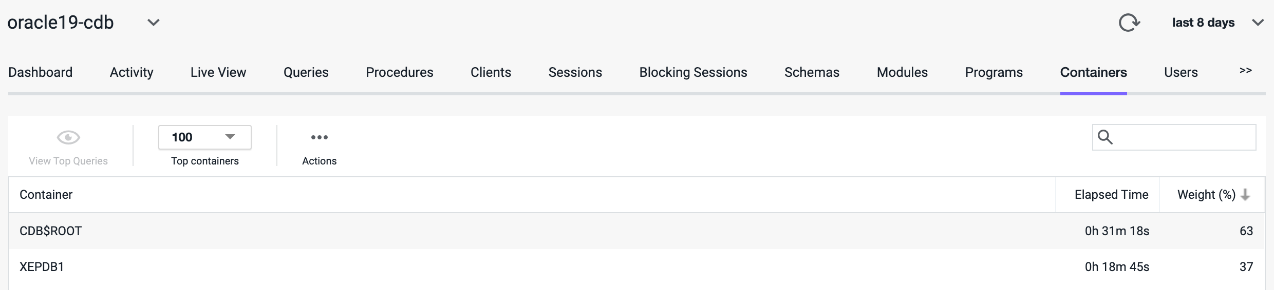Screen dimensions: 1274x290
Task: Switch to the Users tab
Action: coord(1181,72)
